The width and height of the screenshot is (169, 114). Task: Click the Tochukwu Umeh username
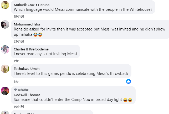[x=27, y=69]
